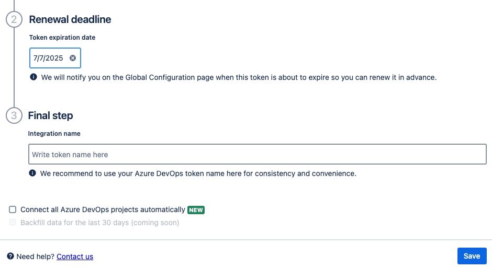The height and width of the screenshot is (268, 492).
Task: Enable Connect all Azure DevOps projects automatically
Action: pos(13,210)
